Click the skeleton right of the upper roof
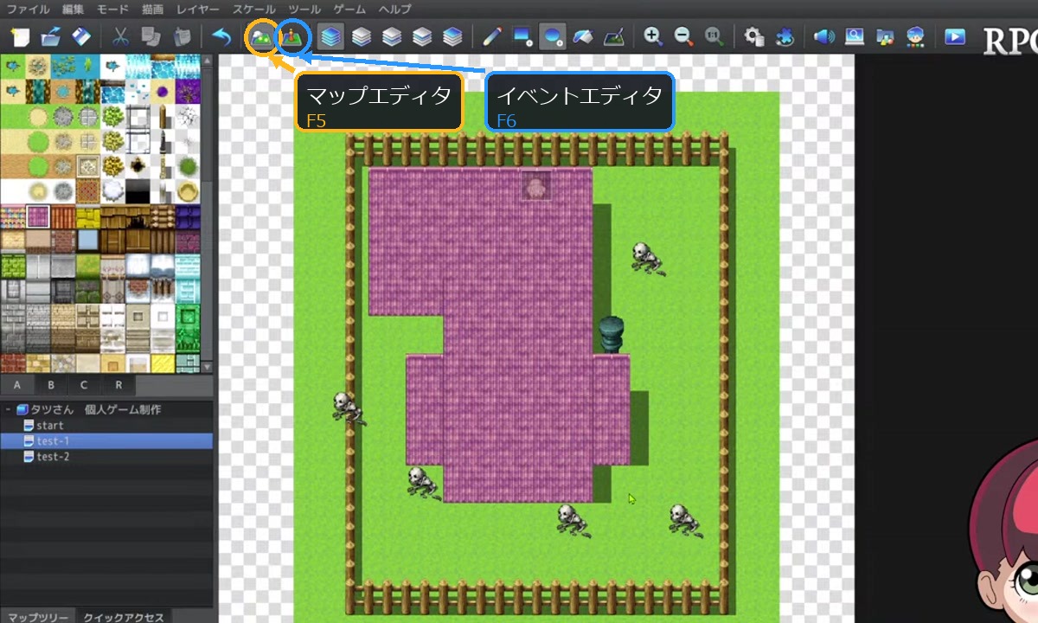 point(646,258)
